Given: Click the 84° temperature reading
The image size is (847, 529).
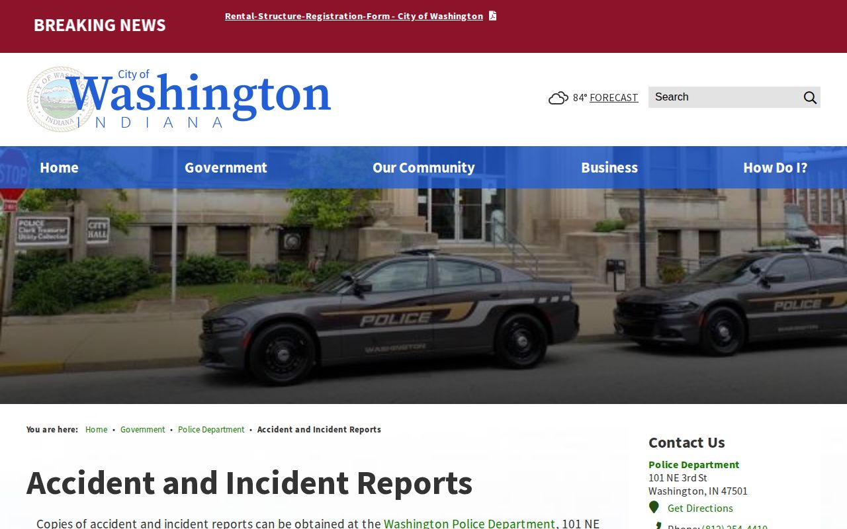Looking at the screenshot, I should pos(580,97).
